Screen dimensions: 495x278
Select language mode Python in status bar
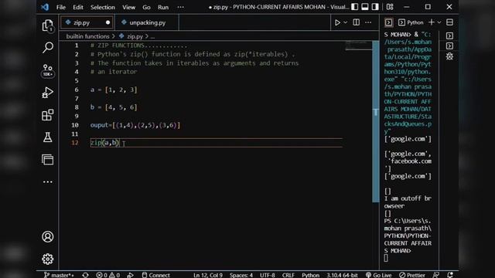coord(311,275)
